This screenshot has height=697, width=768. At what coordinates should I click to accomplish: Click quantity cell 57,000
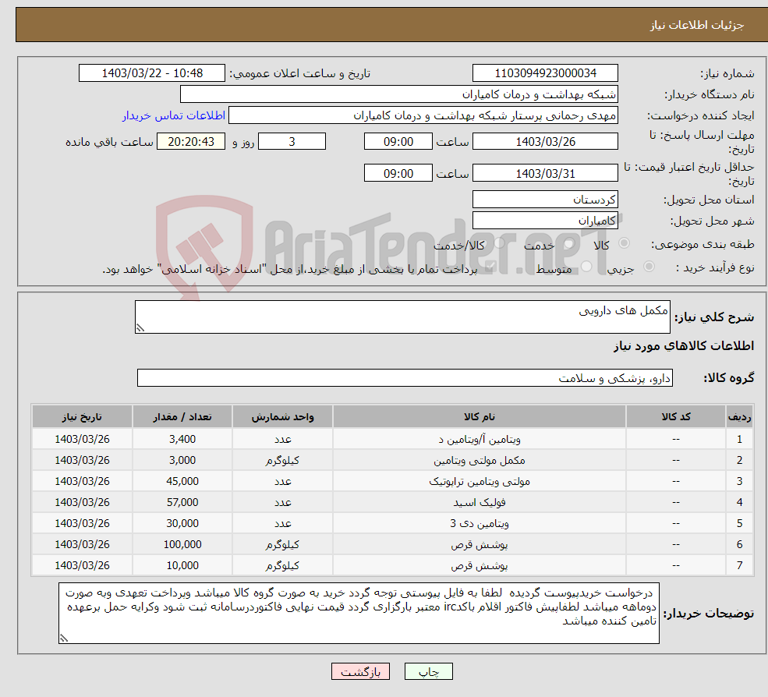click(x=182, y=503)
